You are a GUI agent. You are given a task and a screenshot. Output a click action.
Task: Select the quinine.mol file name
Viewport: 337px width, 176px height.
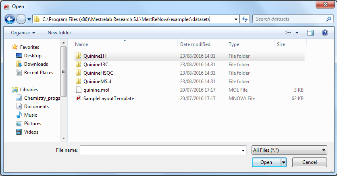click(96, 90)
